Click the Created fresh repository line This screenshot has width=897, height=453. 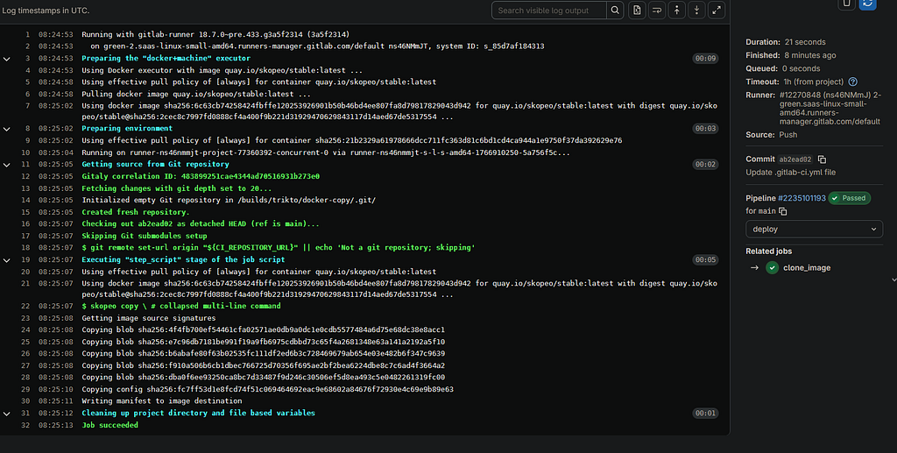136,212
